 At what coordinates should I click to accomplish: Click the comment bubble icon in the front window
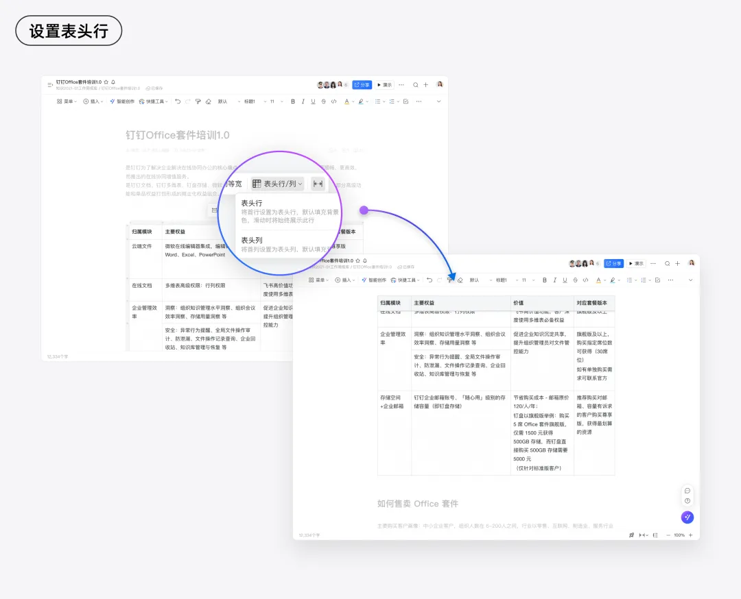pos(687,491)
